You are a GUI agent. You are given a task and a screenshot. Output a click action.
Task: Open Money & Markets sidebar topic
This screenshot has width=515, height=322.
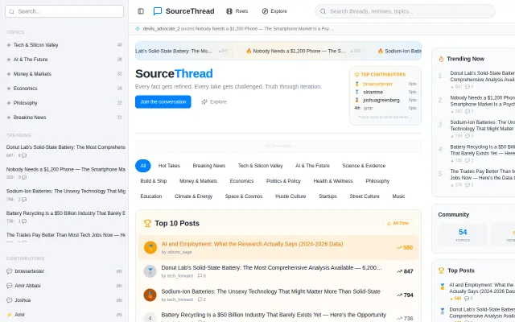coord(64,73)
